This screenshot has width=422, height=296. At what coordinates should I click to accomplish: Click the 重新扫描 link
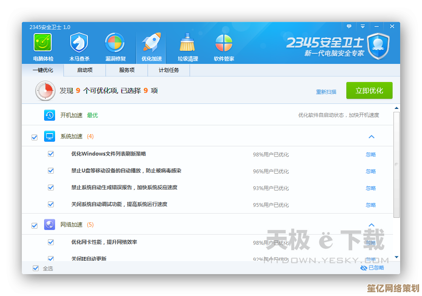point(326,92)
